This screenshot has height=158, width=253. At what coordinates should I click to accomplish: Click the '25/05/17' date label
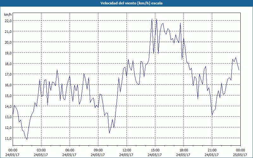[x=240, y=155]
